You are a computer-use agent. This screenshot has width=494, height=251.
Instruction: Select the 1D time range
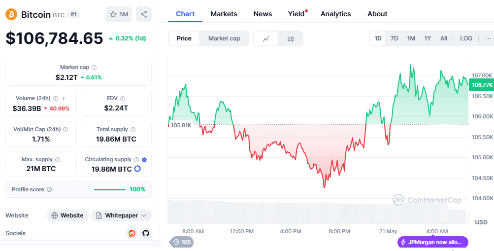(x=378, y=38)
